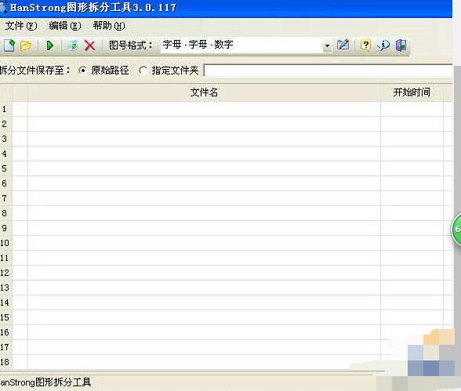
Task: Open the 文件(F) menu
Action: pos(21,26)
